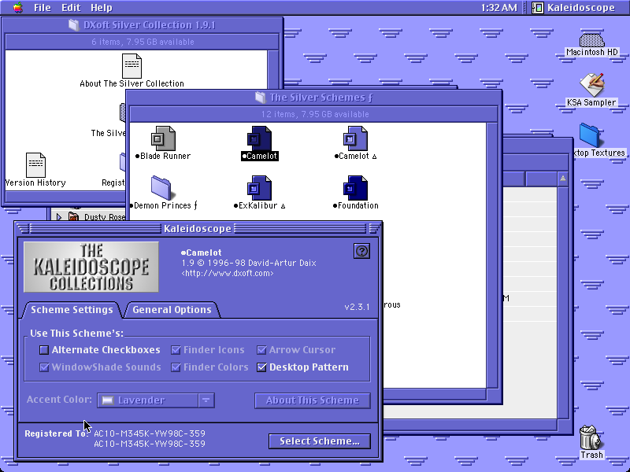Select the highlighted Camelot scheme icon
This screenshot has width=630, height=472.
(x=259, y=138)
